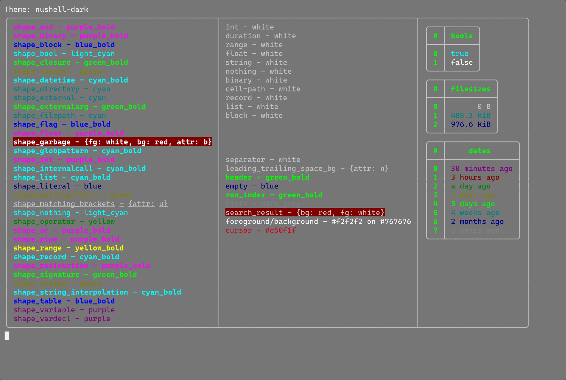The width and height of the screenshot is (566, 380).
Task: Select '488.3 KiB' filesize cell
Action: 470,115
